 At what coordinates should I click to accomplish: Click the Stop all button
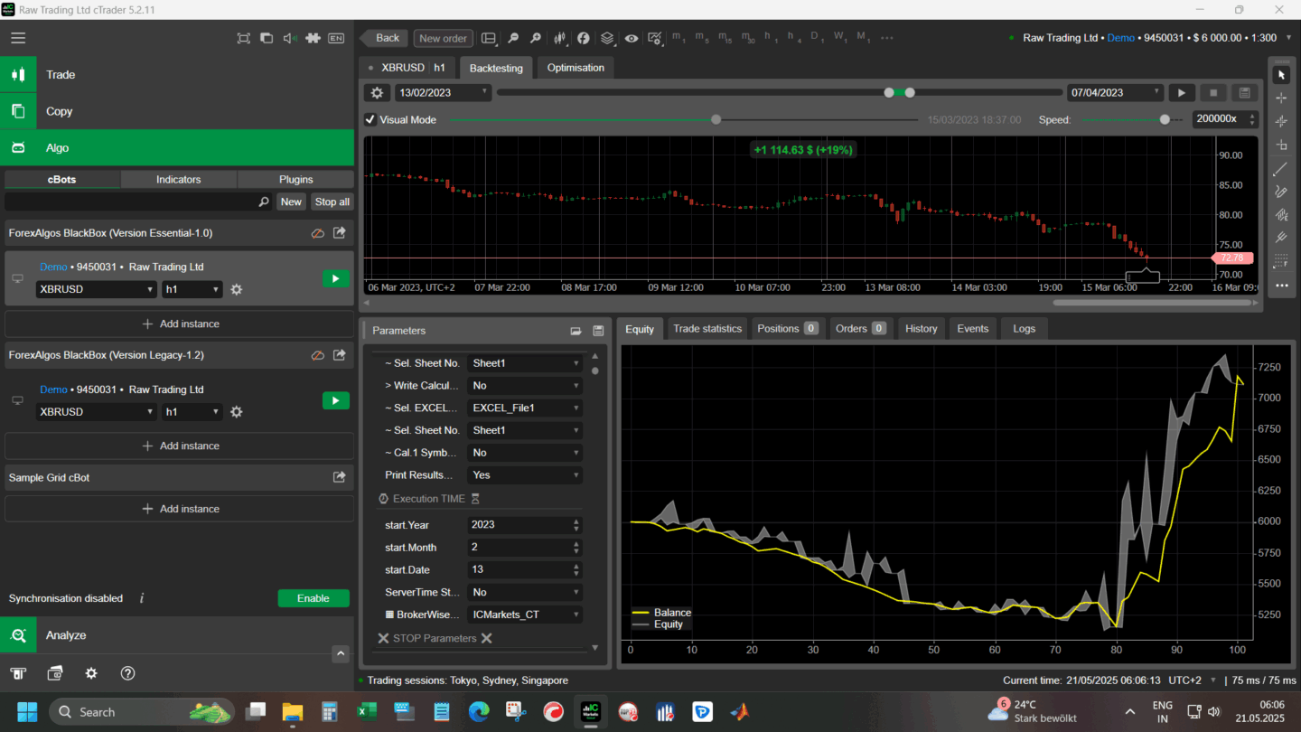click(332, 202)
